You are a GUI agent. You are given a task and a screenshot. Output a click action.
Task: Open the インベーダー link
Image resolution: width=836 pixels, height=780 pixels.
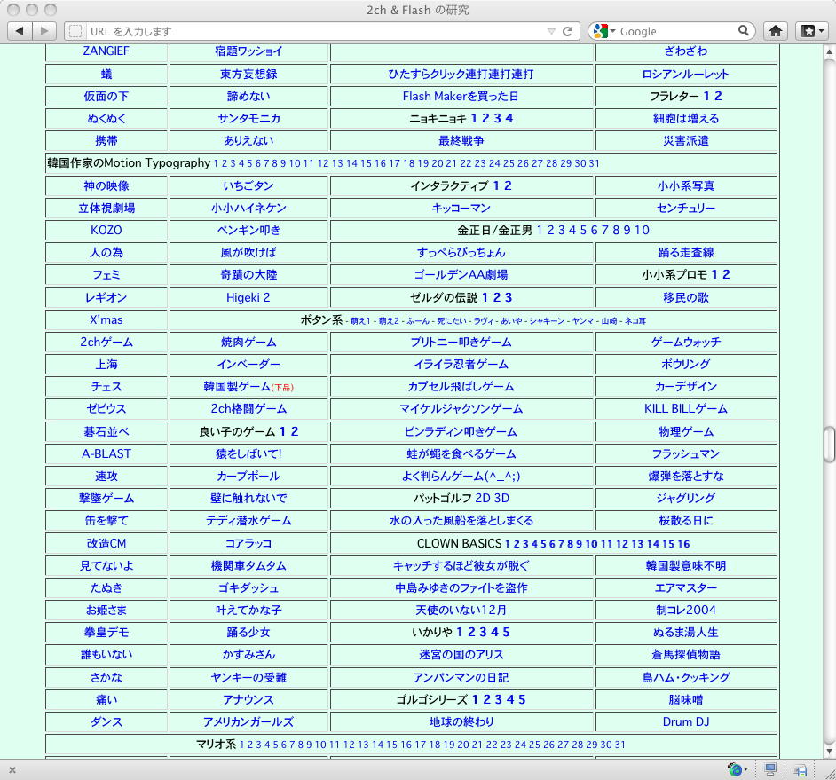tap(248, 365)
